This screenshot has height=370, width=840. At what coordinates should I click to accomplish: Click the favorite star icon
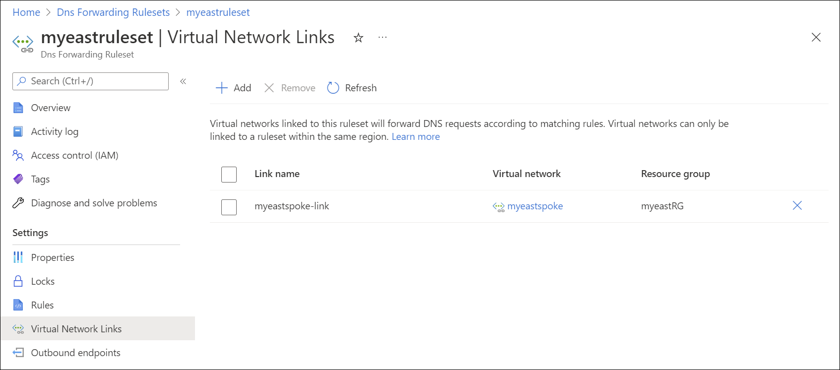pos(358,38)
